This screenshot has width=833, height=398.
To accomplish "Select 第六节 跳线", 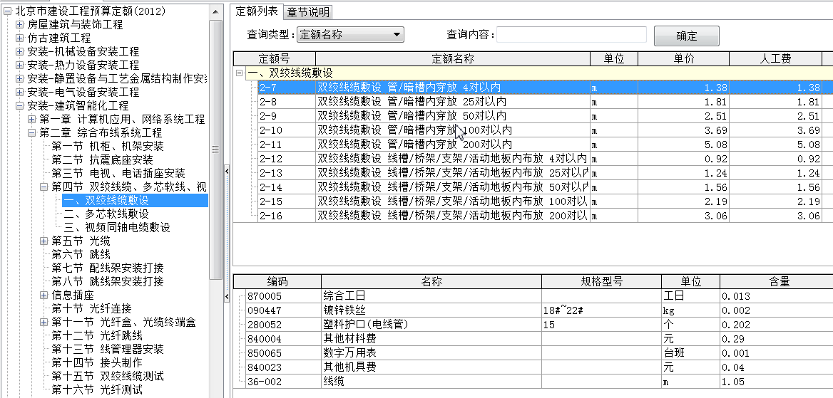I will pyautogui.click(x=81, y=255).
